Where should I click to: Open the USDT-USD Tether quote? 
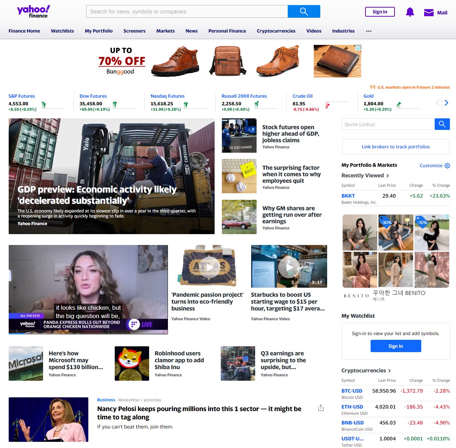352,439
